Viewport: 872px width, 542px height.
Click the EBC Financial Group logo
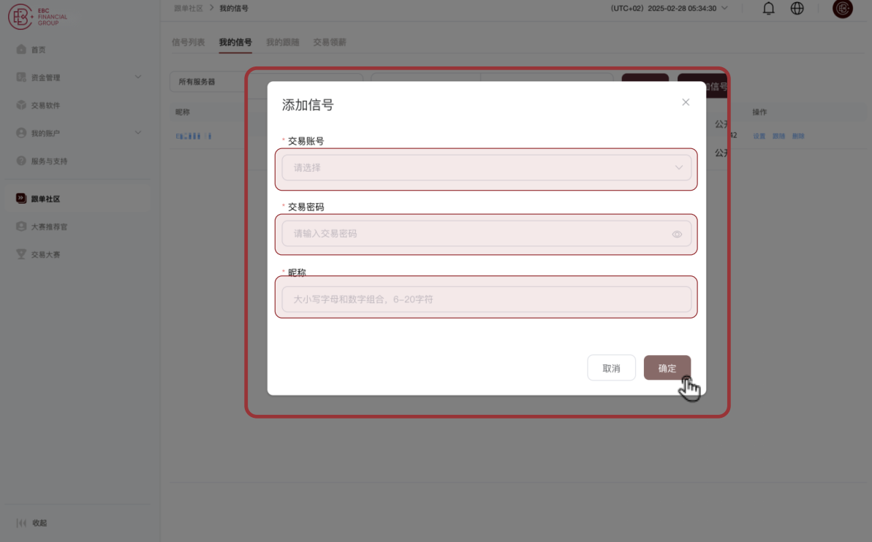click(38, 16)
